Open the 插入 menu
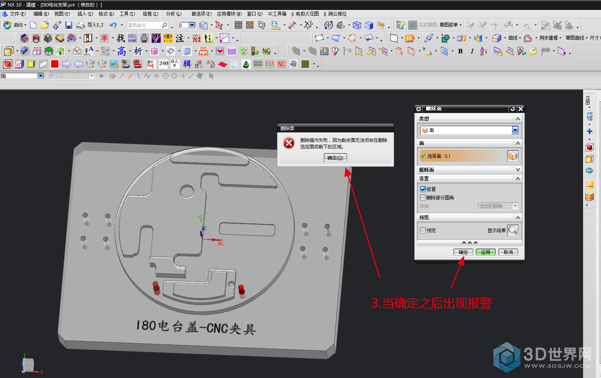 pyautogui.click(x=85, y=14)
